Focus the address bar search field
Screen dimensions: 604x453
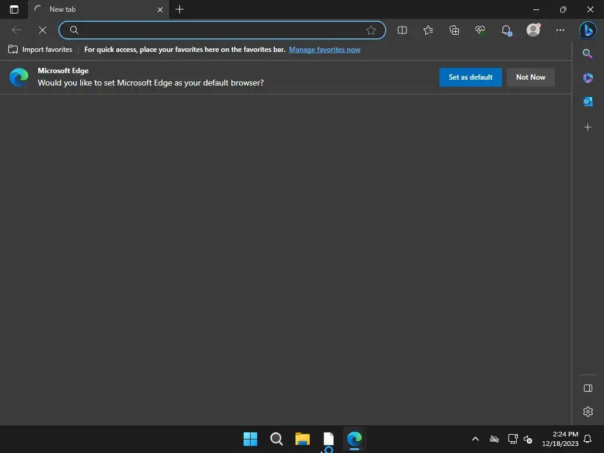tap(222, 30)
